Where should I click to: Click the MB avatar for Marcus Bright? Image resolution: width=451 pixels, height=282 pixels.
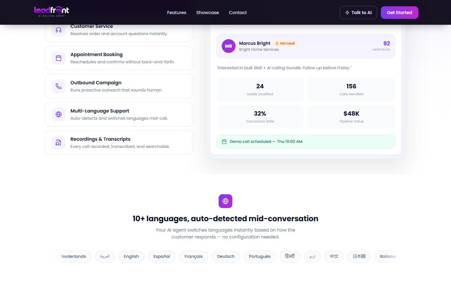point(229,46)
